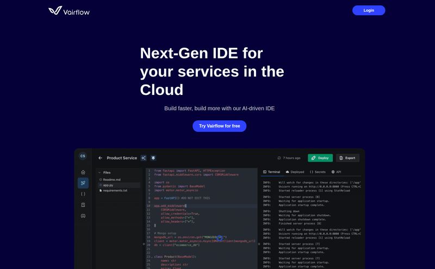Click the bug debug icon in header

[x=153, y=158]
